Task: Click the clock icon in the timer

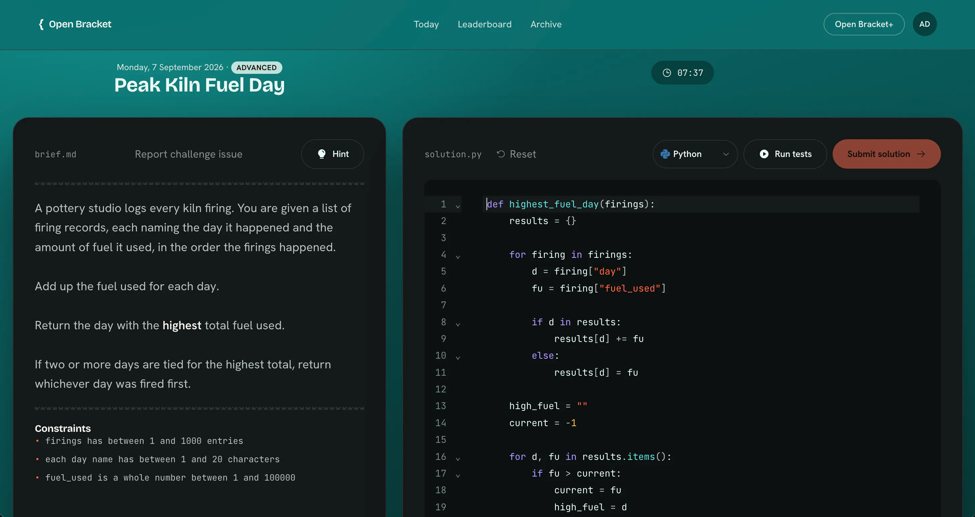Action: (667, 72)
